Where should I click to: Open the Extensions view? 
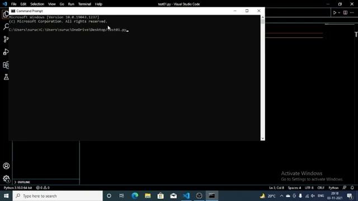[6, 65]
